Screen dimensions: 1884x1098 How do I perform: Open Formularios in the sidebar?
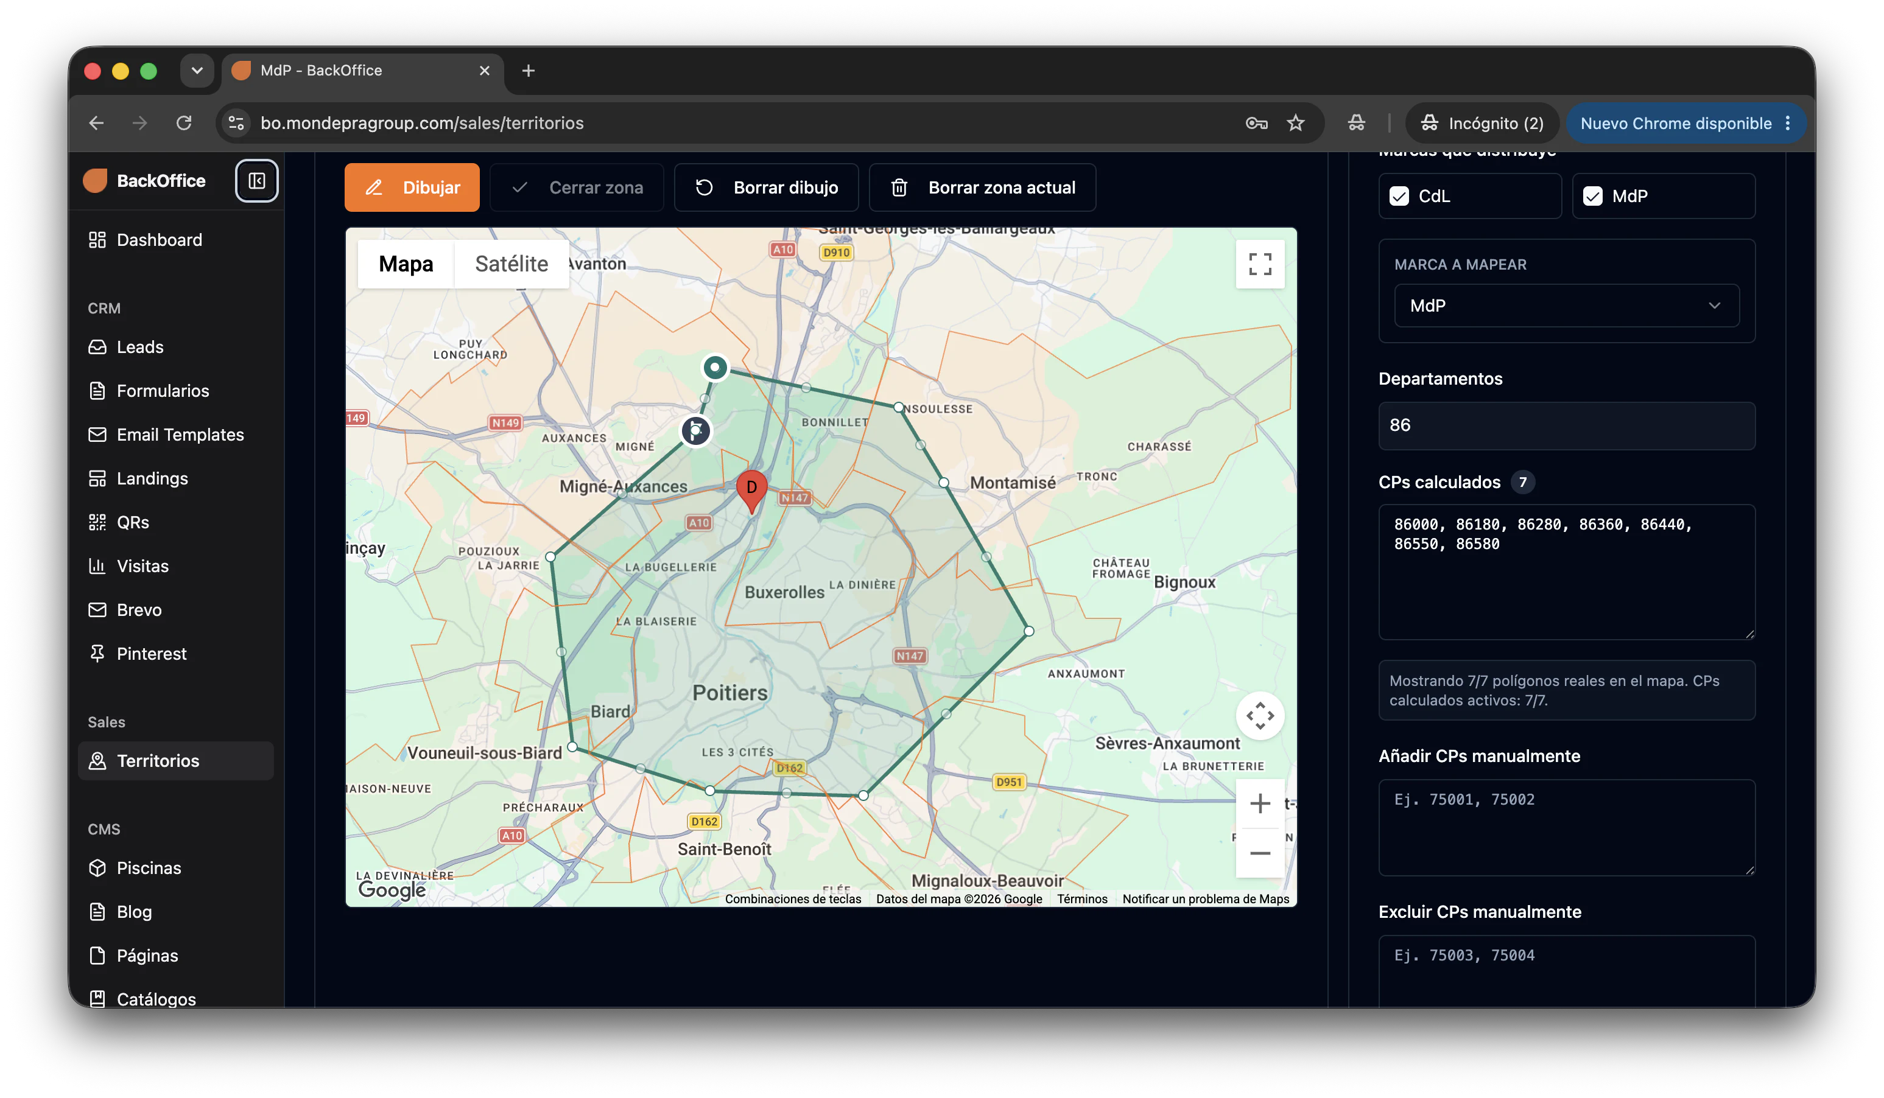pos(176,391)
